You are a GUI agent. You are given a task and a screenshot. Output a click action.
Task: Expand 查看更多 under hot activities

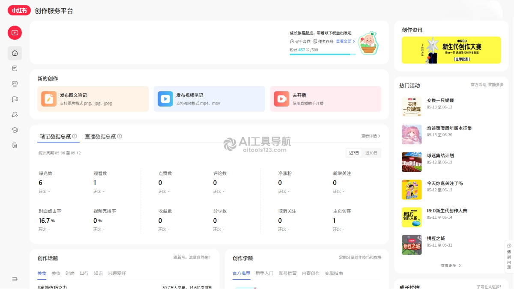(x=451, y=265)
